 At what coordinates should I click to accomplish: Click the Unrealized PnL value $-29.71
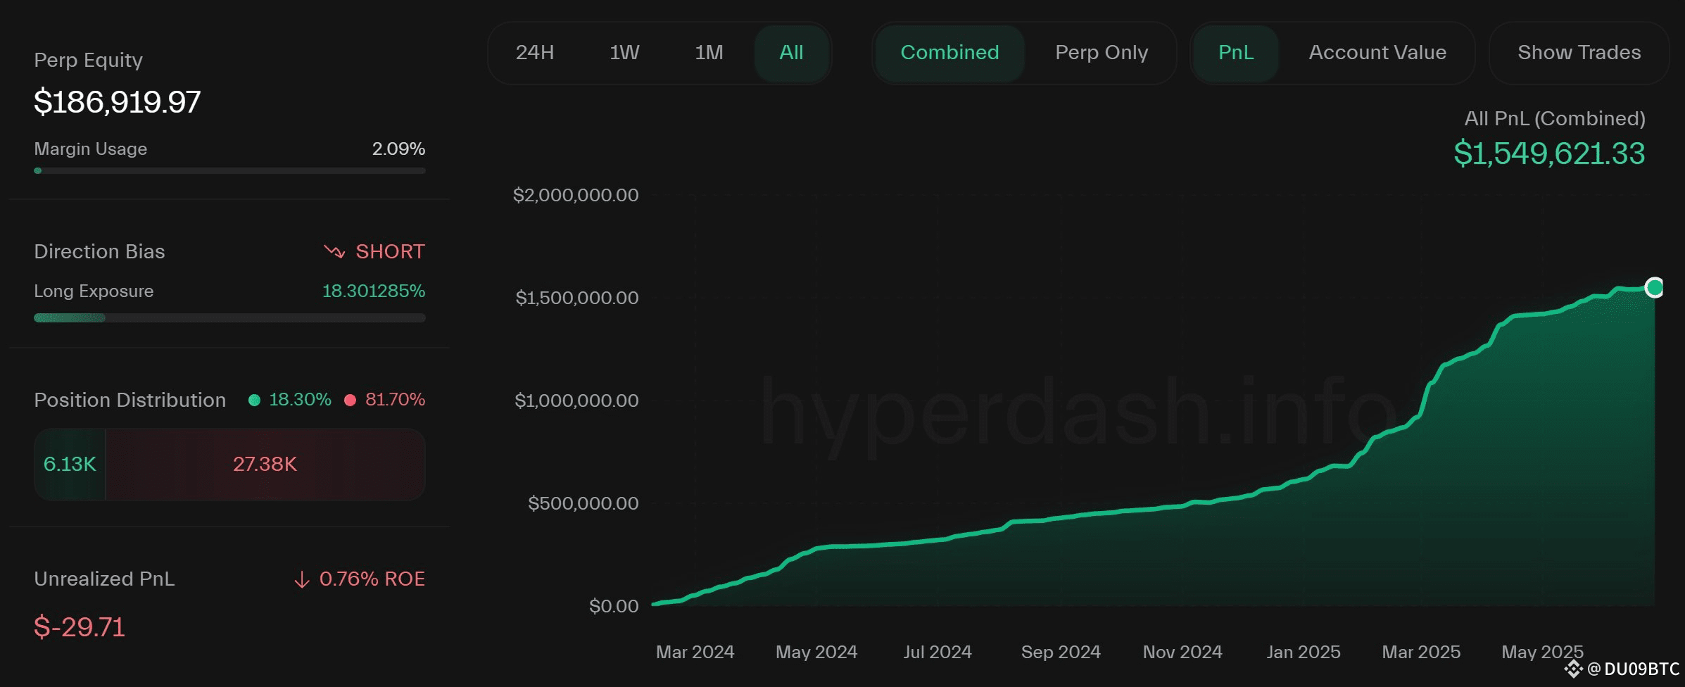point(80,627)
